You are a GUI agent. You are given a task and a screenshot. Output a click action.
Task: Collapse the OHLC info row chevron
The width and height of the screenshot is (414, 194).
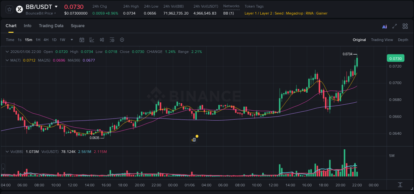(x=7, y=52)
